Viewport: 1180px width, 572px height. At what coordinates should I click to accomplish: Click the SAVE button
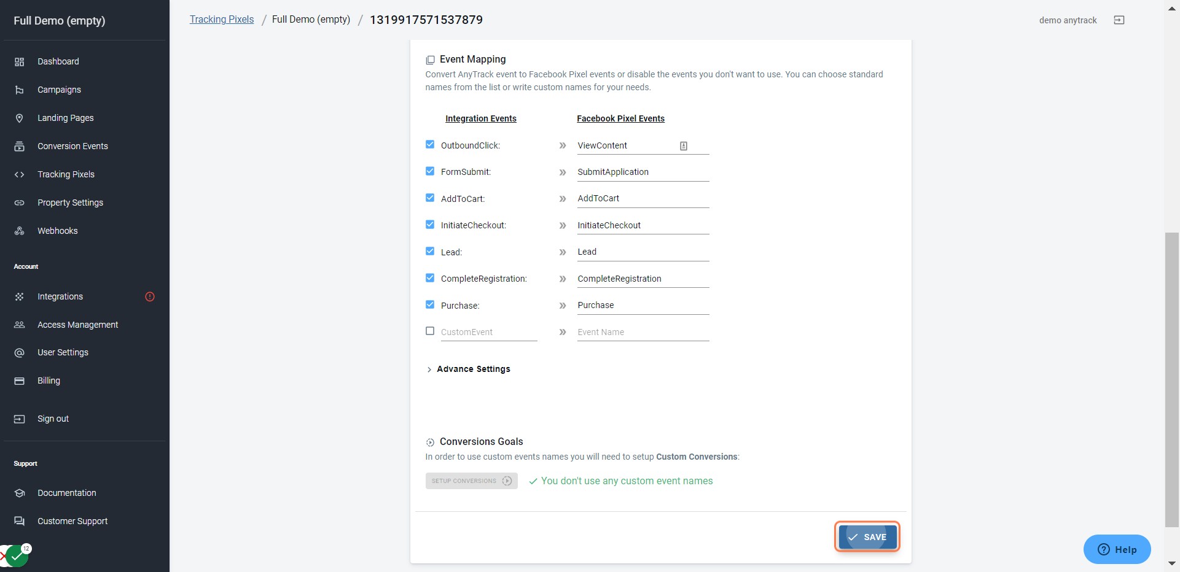(867, 536)
